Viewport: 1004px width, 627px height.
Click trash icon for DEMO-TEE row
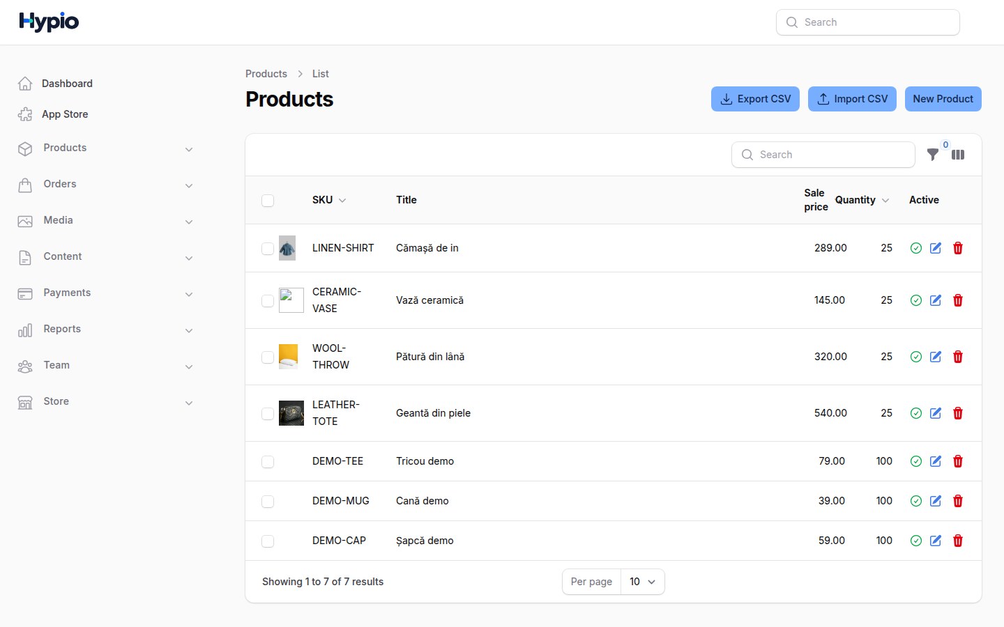coord(958,461)
